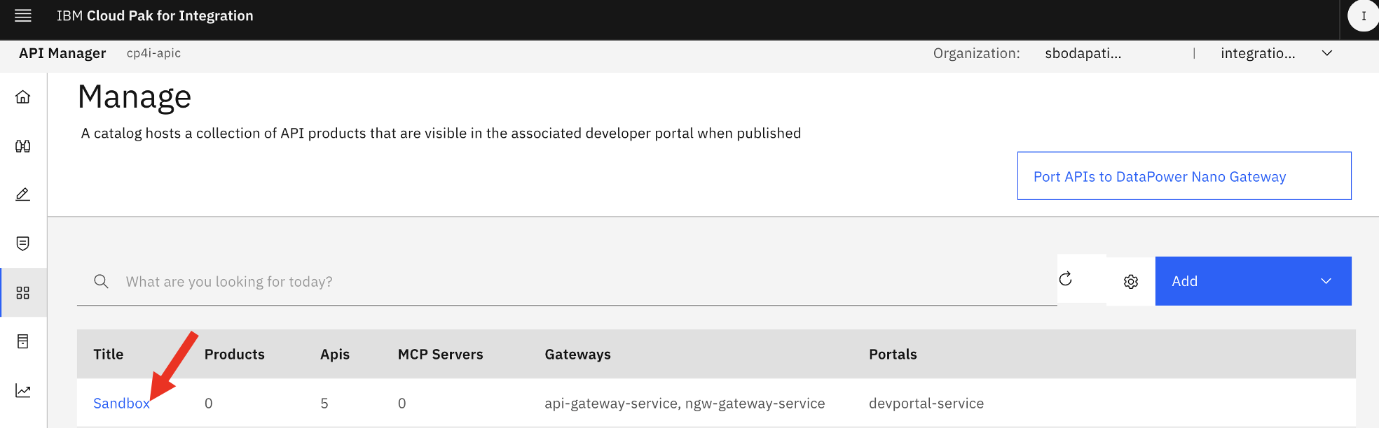Click the Apis column header

[x=335, y=355]
